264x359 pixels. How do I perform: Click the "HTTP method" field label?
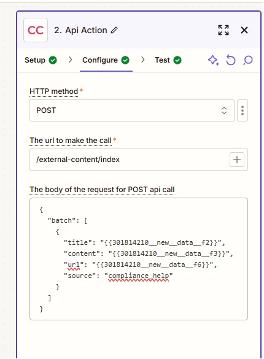tap(54, 91)
